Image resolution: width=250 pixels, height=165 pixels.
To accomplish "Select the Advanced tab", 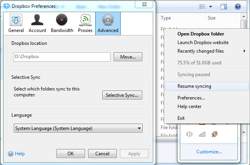I will pyautogui.click(x=108, y=23).
